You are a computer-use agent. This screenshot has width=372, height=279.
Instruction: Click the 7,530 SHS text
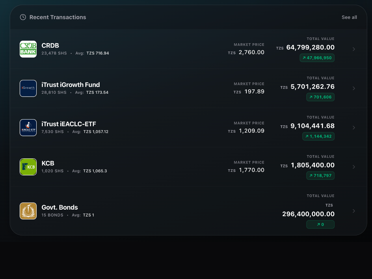coord(53,132)
